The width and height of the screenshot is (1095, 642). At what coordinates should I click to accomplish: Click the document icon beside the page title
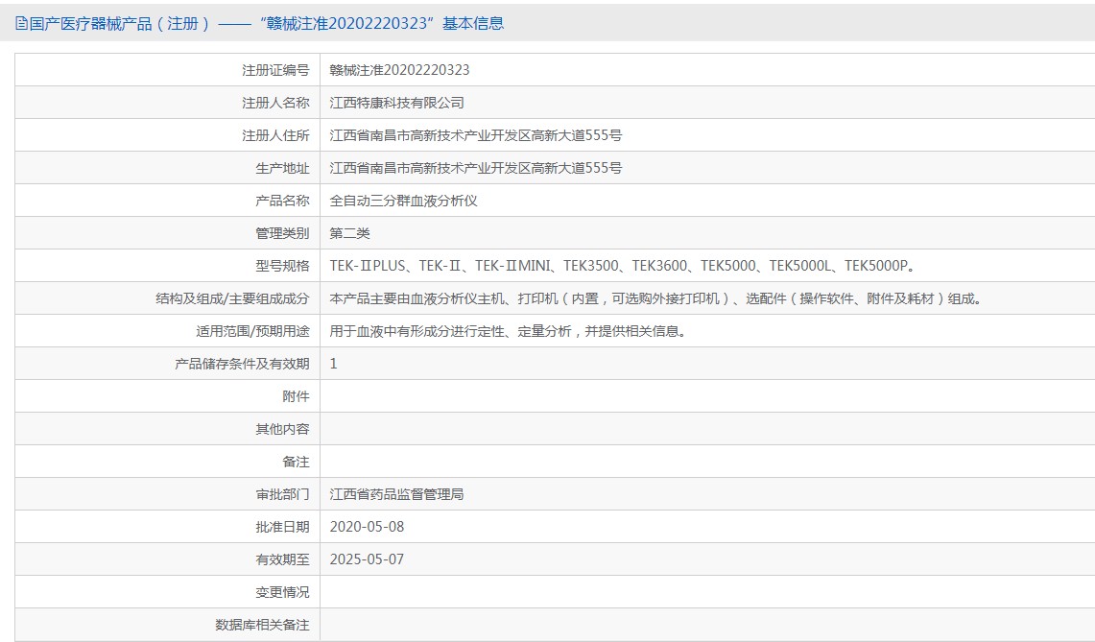[22, 24]
